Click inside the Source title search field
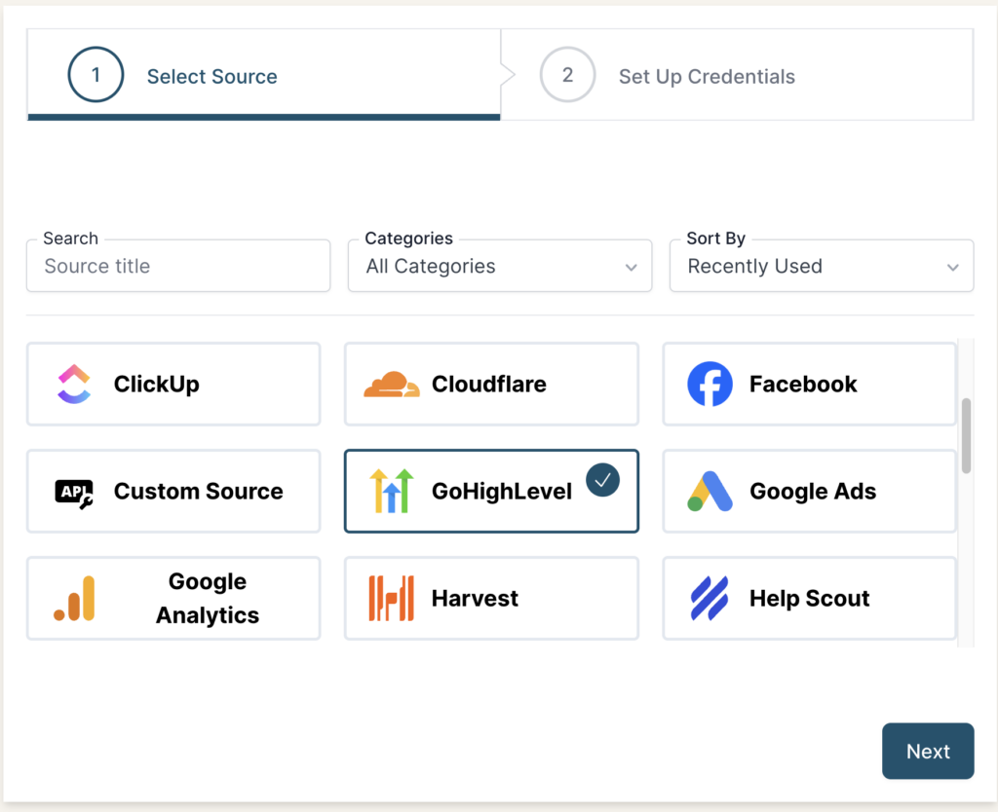 point(178,266)
